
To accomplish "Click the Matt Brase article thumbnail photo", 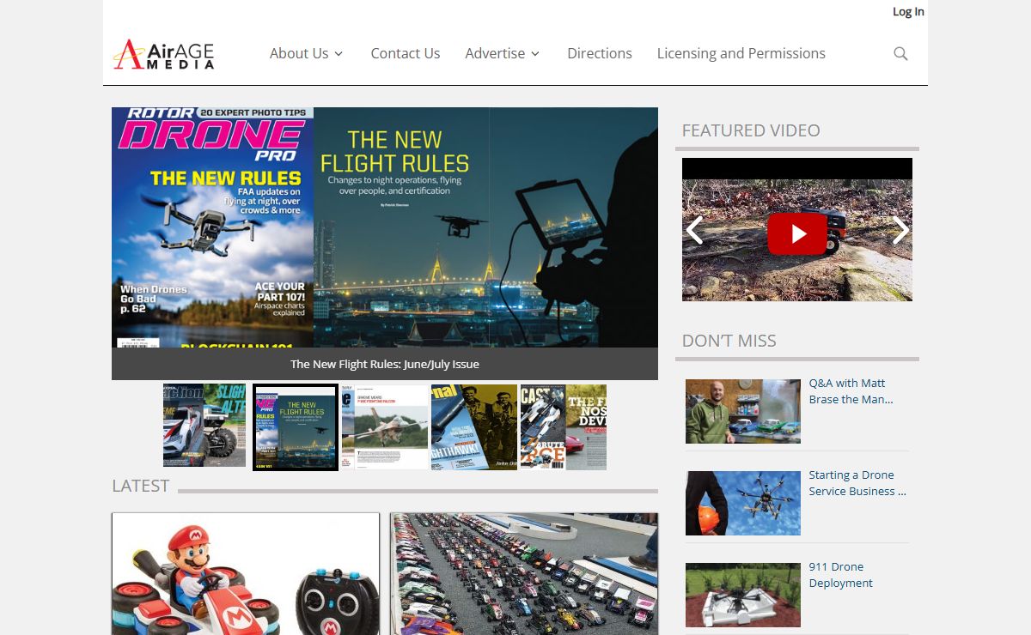I will point(743,411).
